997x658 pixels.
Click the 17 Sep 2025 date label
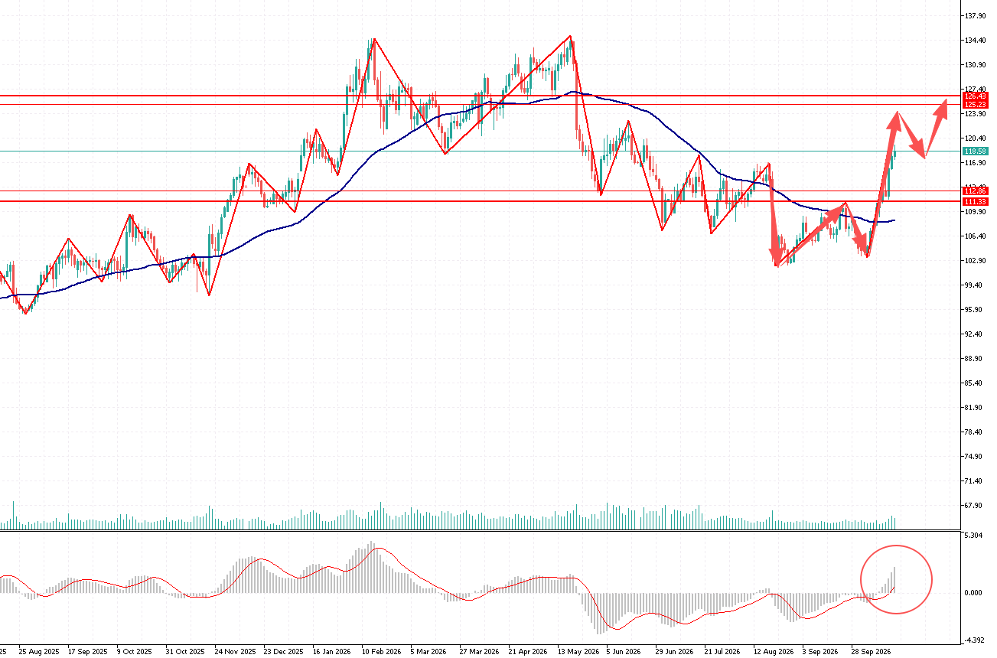(x=88, y=652)
